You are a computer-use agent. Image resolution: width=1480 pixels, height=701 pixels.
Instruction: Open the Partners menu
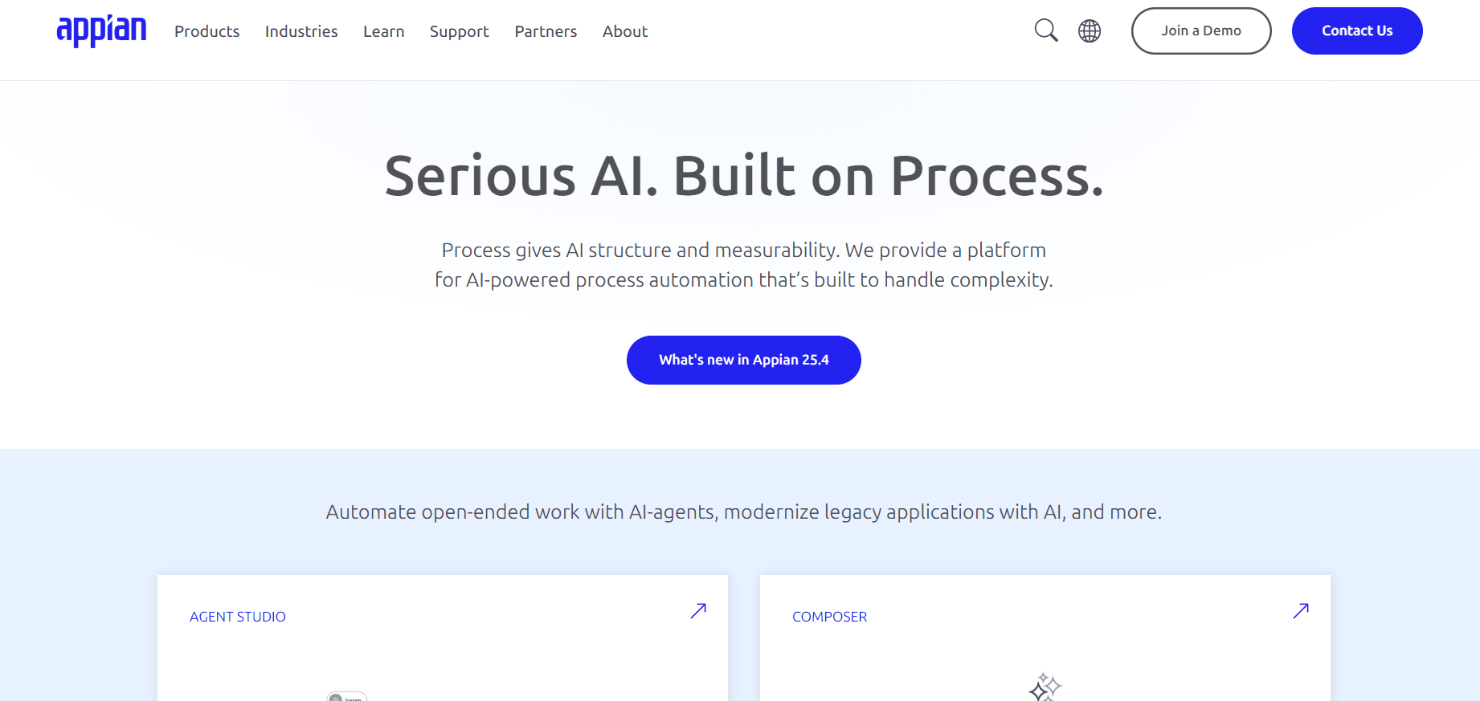(546, 31)
